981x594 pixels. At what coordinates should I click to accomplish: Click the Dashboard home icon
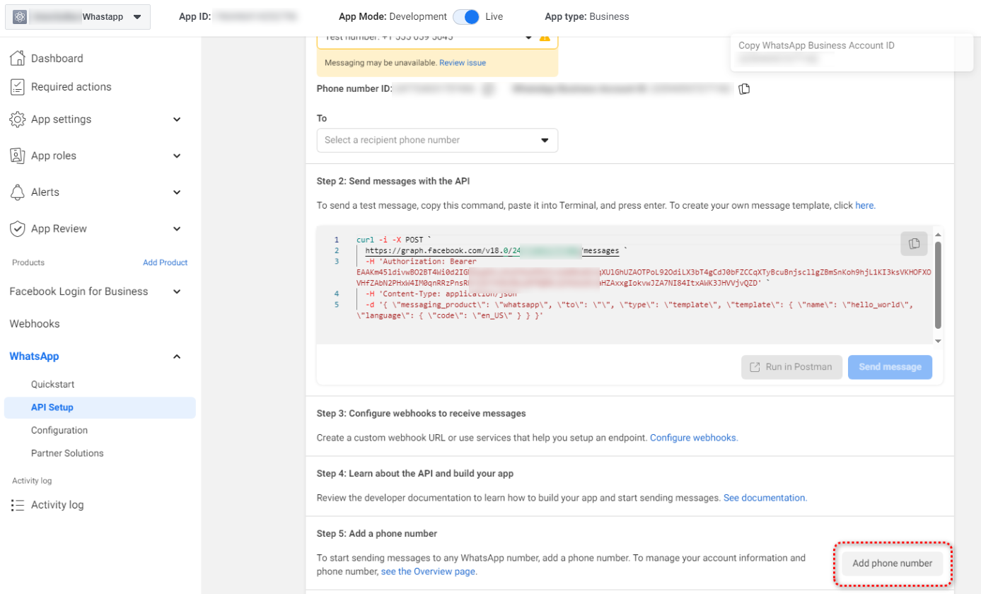pyautogui.click(x=18, y=58)
